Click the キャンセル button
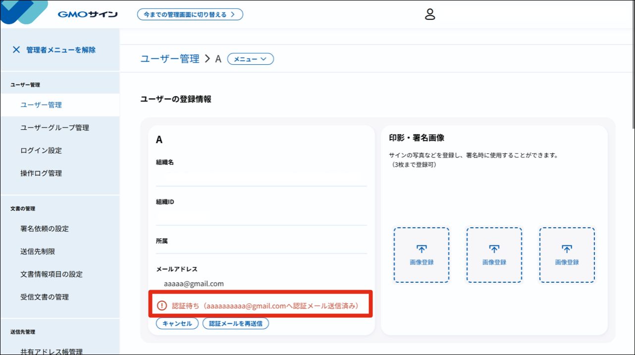The width and height of the screenshot is (635, 355). (x=177, y=323)
